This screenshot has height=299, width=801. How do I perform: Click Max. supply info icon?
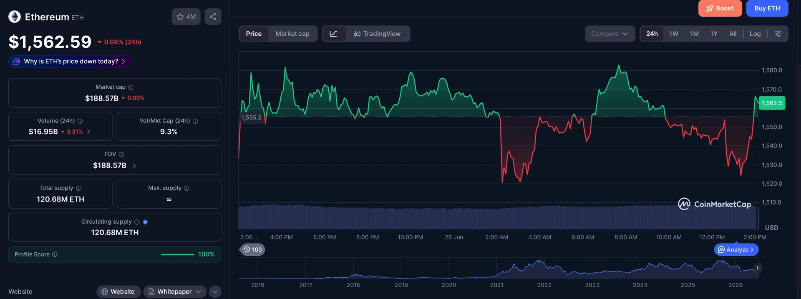tap(186, 188)
